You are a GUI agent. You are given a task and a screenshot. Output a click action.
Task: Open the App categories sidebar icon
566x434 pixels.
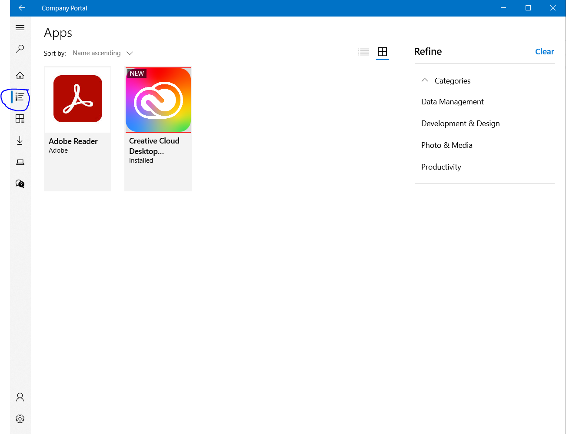coord(20,118)
